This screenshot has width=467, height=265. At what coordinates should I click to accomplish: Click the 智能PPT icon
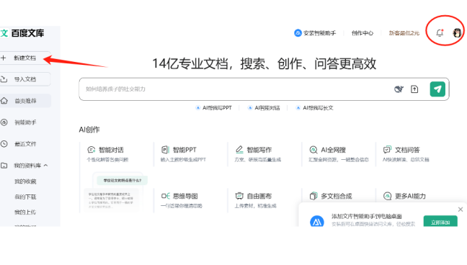click(x=165, y=150)
